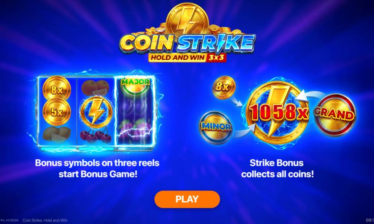Click the MINOR jackpot coin
Image resolution: width=374 pixels, height=224 pixels.
[216, 128]
